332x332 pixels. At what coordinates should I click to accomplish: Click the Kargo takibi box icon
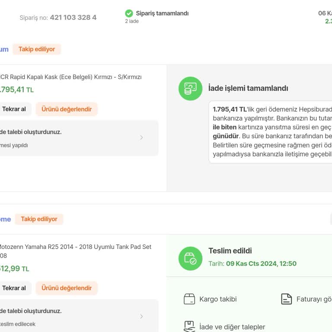[189, 299]
